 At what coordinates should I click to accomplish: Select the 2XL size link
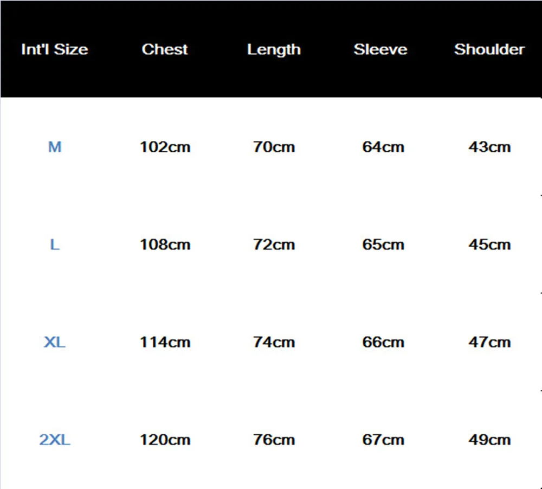(x=55, y=440)
